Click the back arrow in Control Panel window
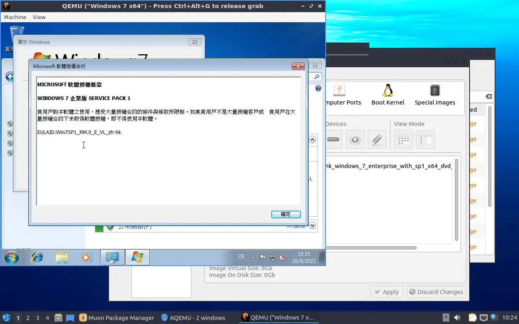The image size is (519, 324). point(9,77)
